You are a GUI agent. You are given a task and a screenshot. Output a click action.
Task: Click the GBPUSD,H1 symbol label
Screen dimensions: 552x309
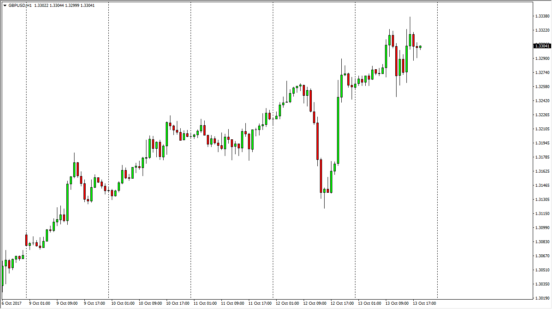coord(20,6)
